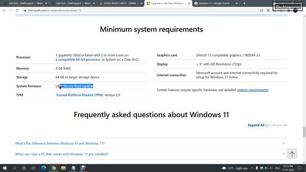Viewport: 306px width, 172px height.
Task: Open the Action Center notifications icon
Action: tap(300, 168)
